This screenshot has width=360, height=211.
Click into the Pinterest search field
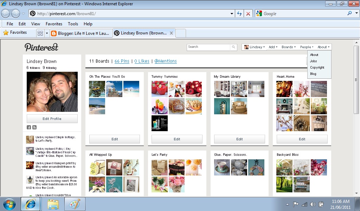pos(208,47)
